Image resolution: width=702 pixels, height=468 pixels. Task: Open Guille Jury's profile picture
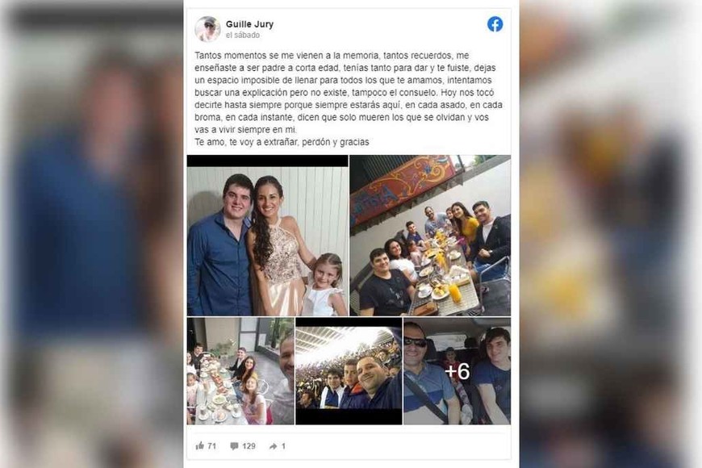pyautogui.click(x=207, y=29)
